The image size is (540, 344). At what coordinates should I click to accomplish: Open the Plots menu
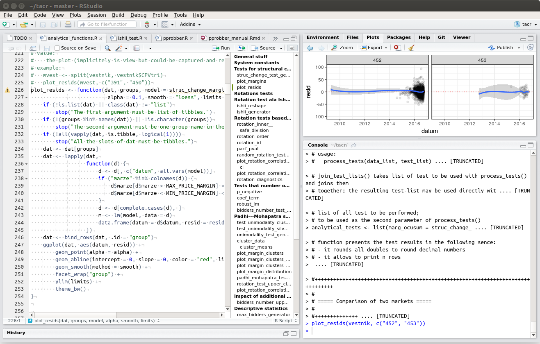75,15
